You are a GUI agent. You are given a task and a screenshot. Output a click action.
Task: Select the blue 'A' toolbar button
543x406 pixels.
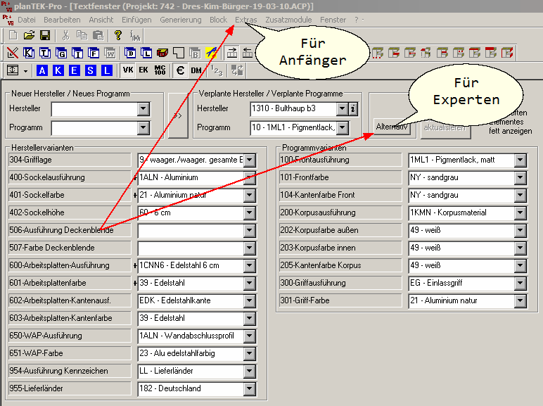[41, 70]
